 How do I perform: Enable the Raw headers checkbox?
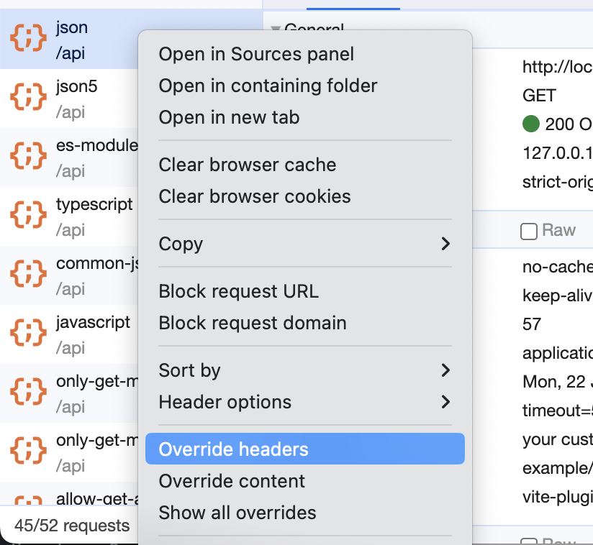[529, 230]
